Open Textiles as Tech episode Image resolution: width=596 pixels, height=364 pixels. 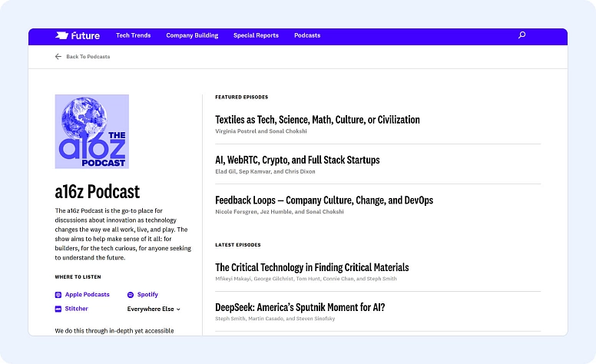click(317, 120)
